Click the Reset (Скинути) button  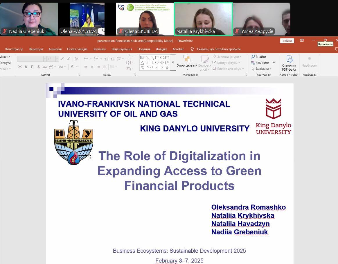click(5, 63)
